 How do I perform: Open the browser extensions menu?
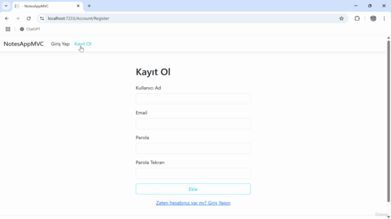357,18
